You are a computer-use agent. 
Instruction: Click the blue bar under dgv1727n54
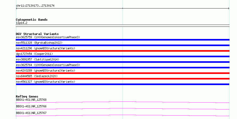[x=122, y=56]
